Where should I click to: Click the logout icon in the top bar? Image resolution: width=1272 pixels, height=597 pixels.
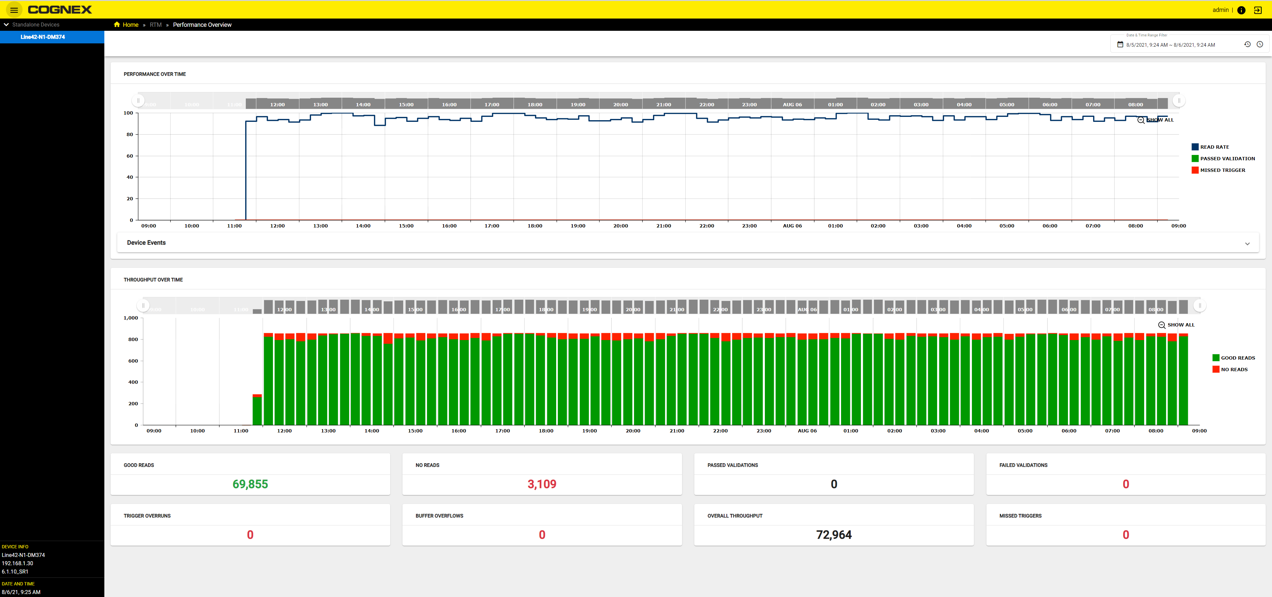pyautogui.click(x=1258, y=10)
